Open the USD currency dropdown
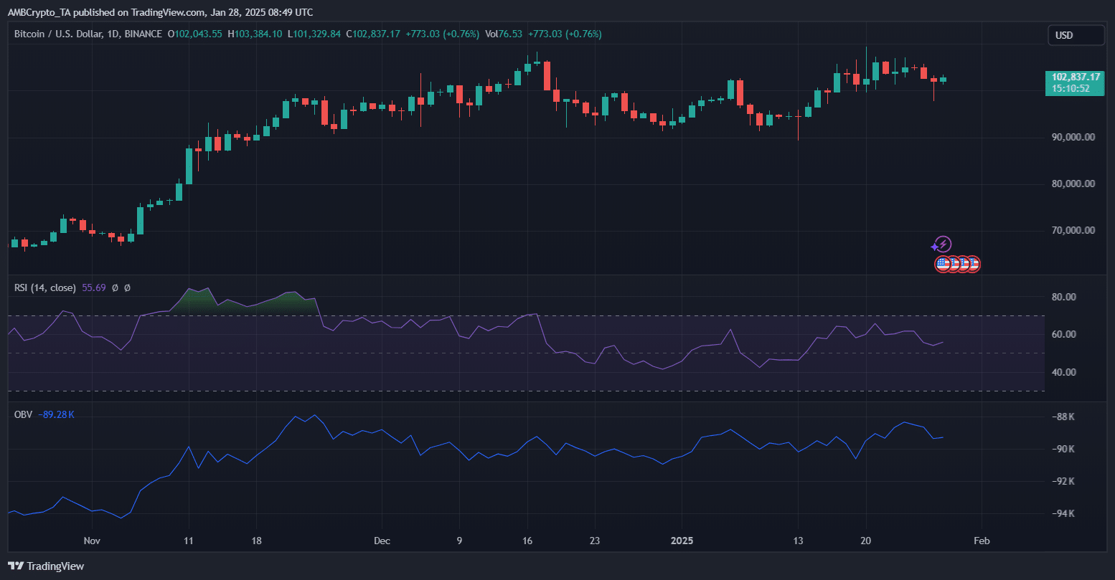This screenshot has width=1115, height=580. point(1075,35)
